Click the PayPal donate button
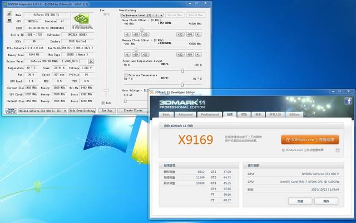 [x=11, y=111]
